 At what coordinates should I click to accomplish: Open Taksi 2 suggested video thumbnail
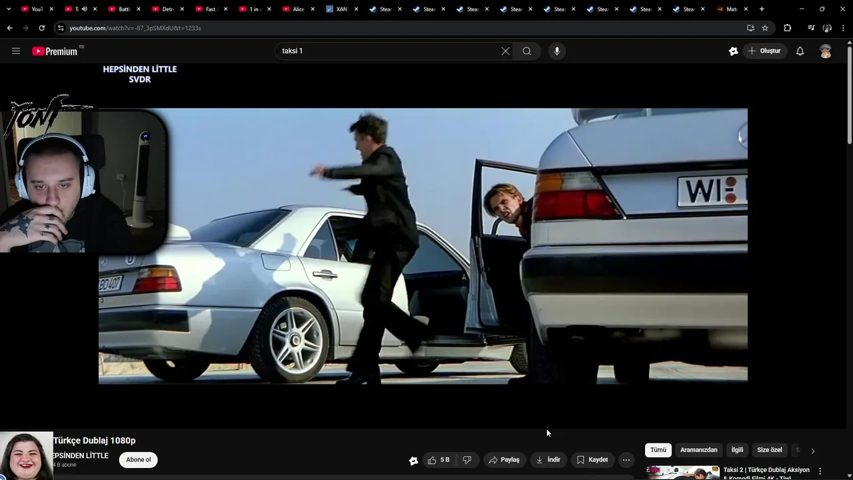point(683,473)
